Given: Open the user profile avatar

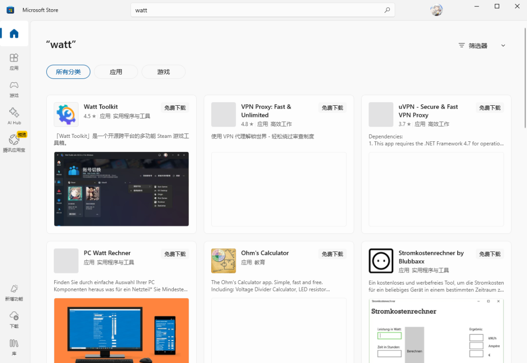Looking at the screenshot, I should coord(436,10).
